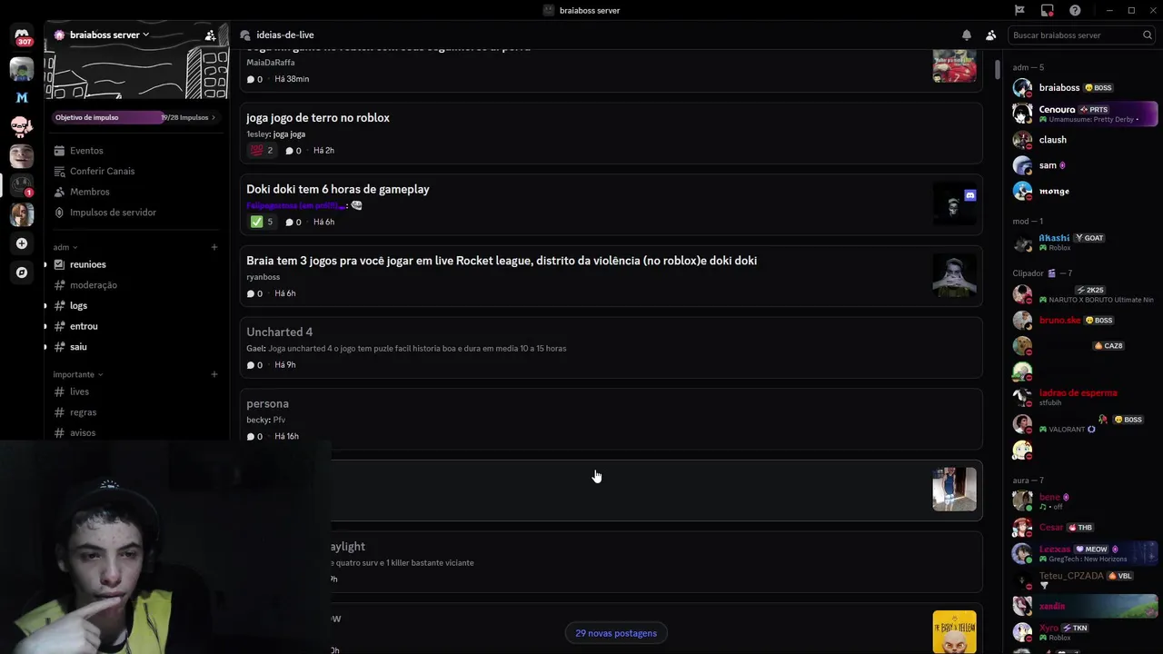Viewport: 1163px width, 654px height.
Task: Open notification settings bell icon
Action: [967, 35]
